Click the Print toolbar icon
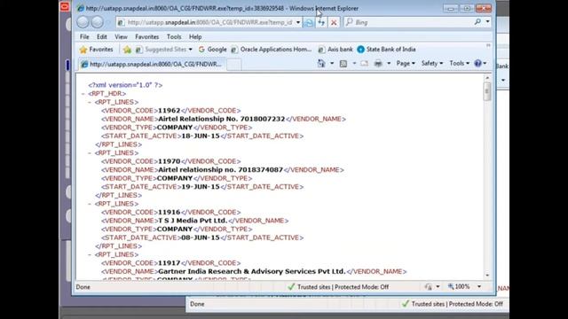 pyautogui.click(x=378, y=64)
